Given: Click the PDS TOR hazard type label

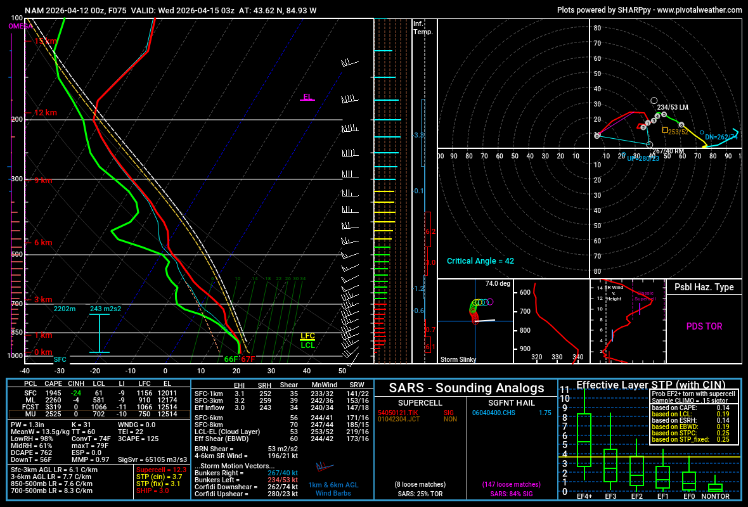Looking at the screenshot, I should (x=704, y=326).
